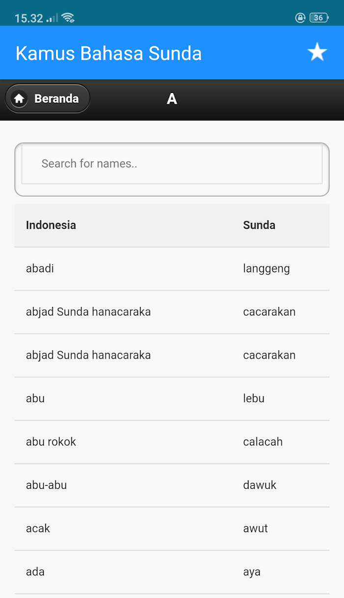Click the home icon in Beranda
This screenshot has height=598, width=344.
[x=19, y=98]
